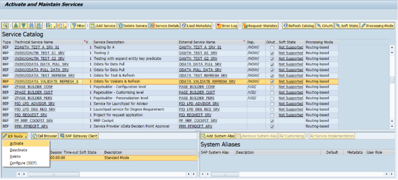
Task: Click the 'Standard Mode' description cell
Action: [x=150, y=158]
